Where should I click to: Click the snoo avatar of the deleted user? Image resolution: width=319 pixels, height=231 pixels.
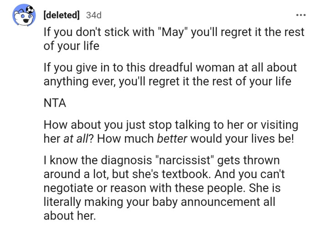[25, 17]
